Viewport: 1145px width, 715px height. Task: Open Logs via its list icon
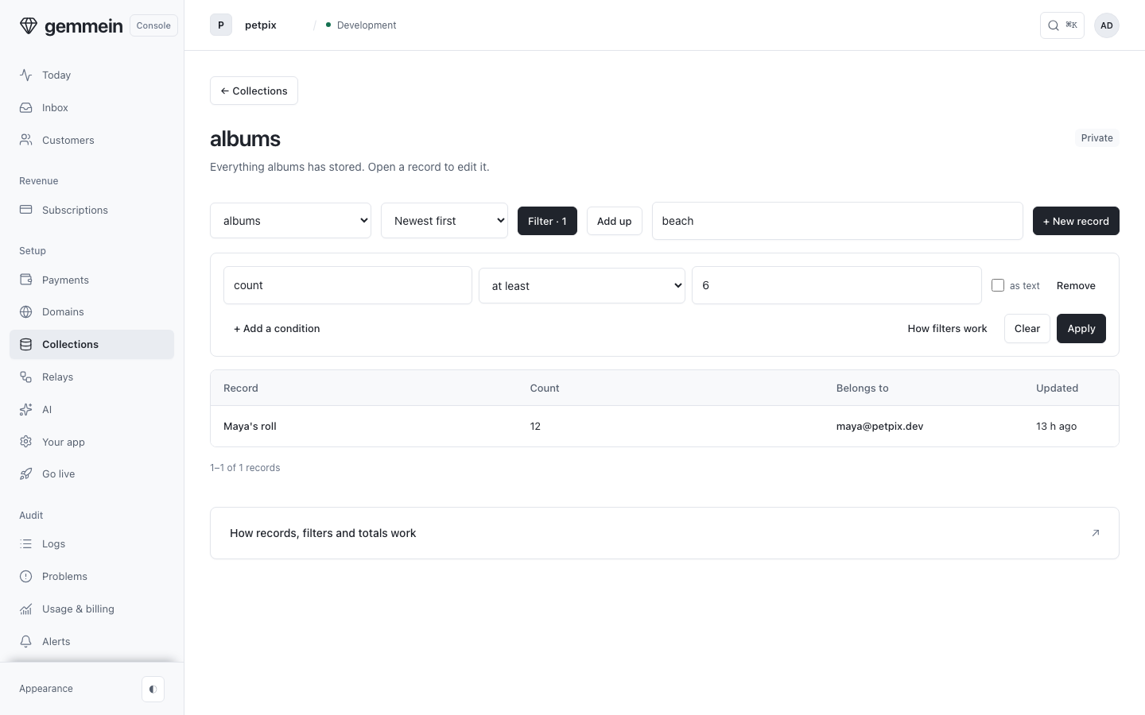coord(26,543)
